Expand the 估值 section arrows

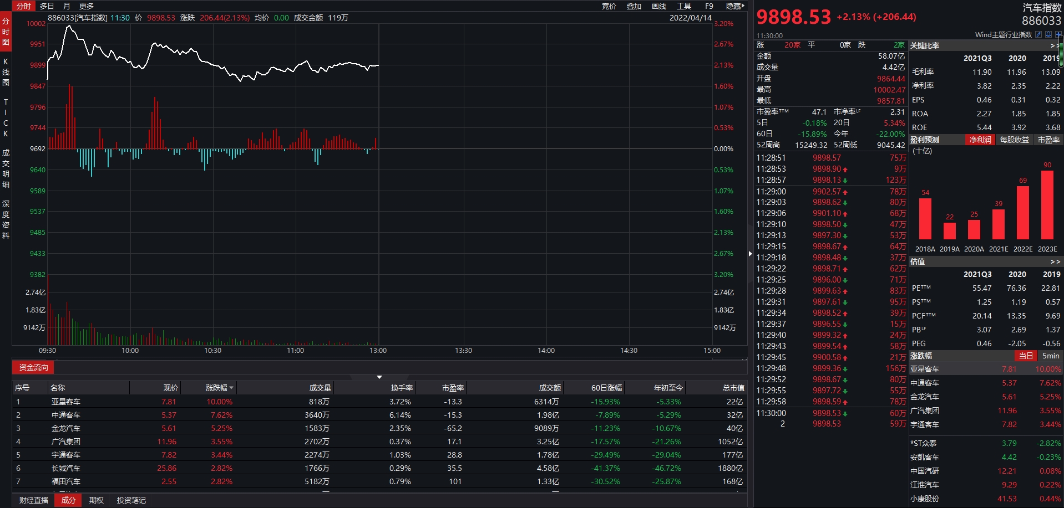1055,261
